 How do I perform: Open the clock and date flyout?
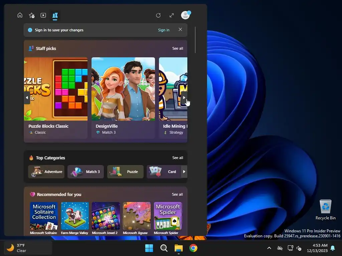pos(317,248)
